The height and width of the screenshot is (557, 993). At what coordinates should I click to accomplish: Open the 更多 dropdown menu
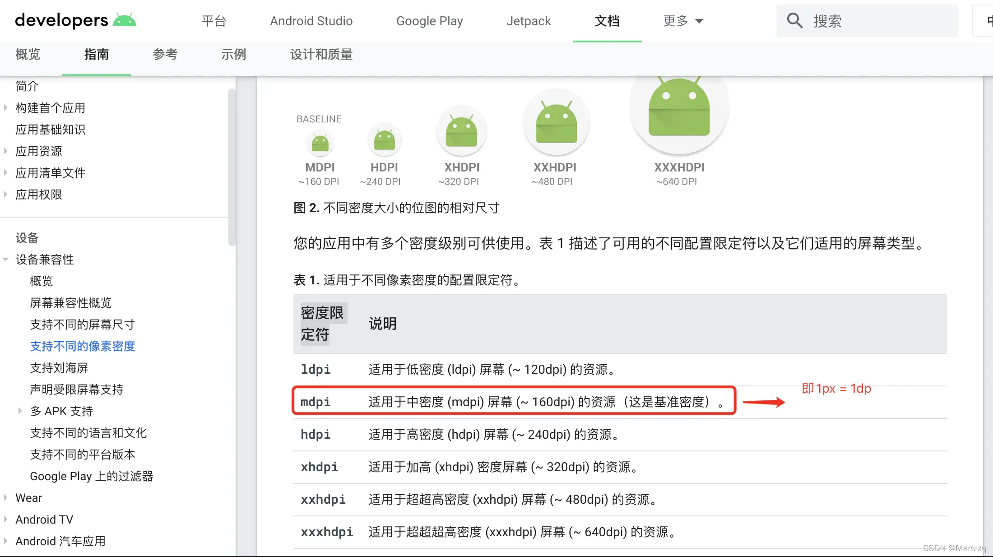click(683, 21)
